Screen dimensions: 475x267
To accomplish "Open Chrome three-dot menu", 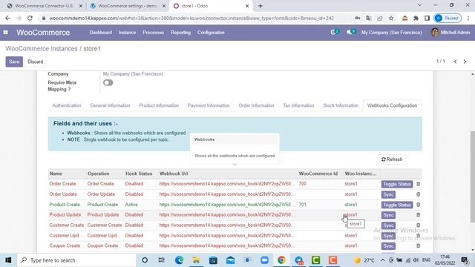I will (x=468, y=18).
